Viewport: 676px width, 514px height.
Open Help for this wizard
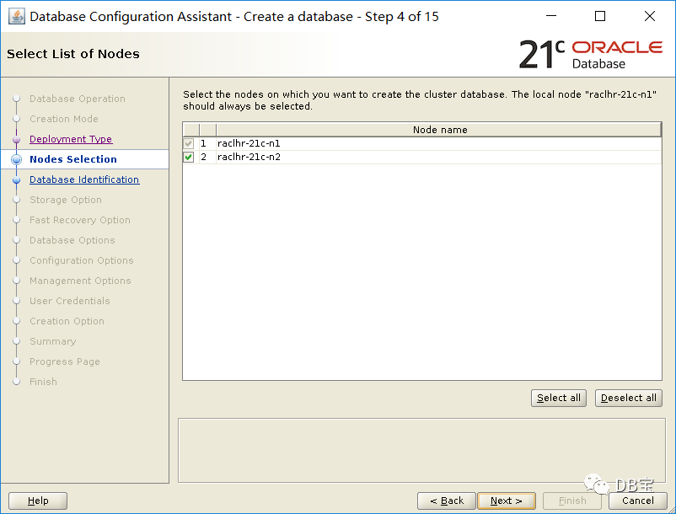(x=38, y=501)
